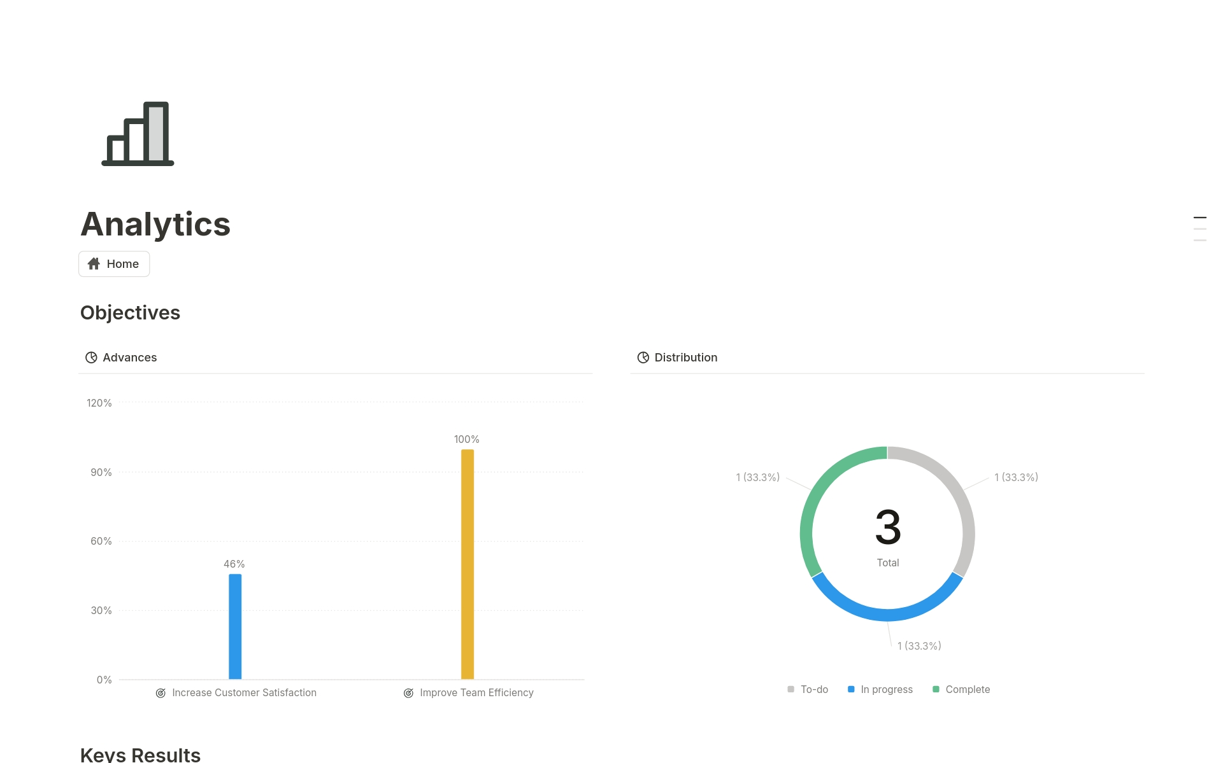Image resolution: width=1223 pixels, height=763 pixels.
Task: Click the bar chart page icon
Action: (138, 134)
